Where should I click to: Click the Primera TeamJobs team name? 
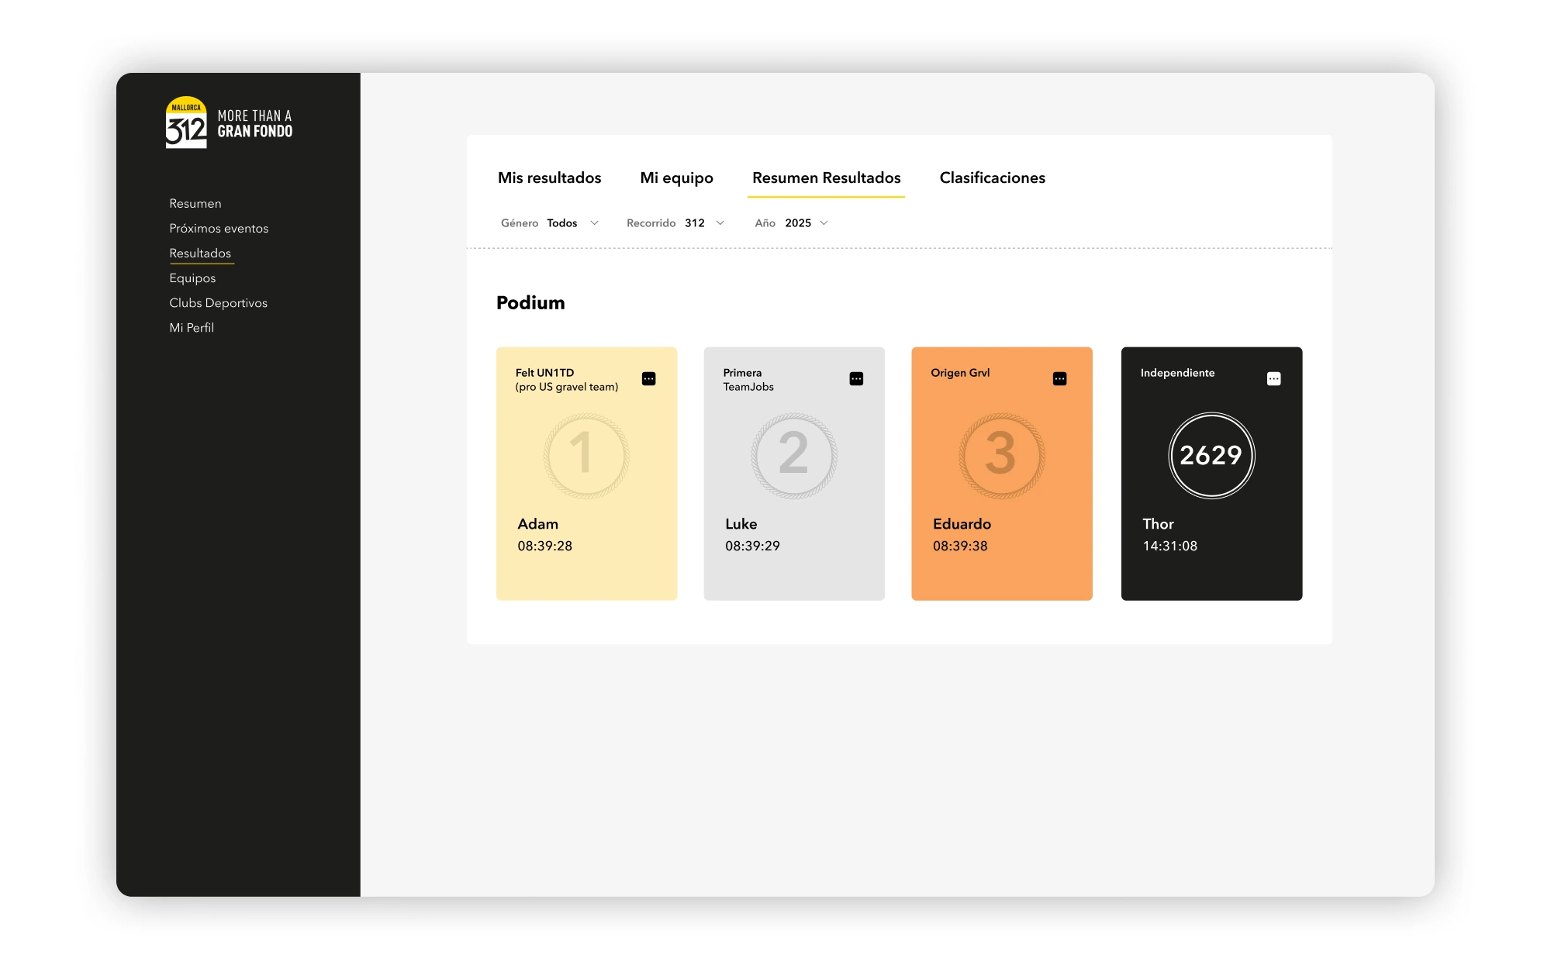[748, 380]
